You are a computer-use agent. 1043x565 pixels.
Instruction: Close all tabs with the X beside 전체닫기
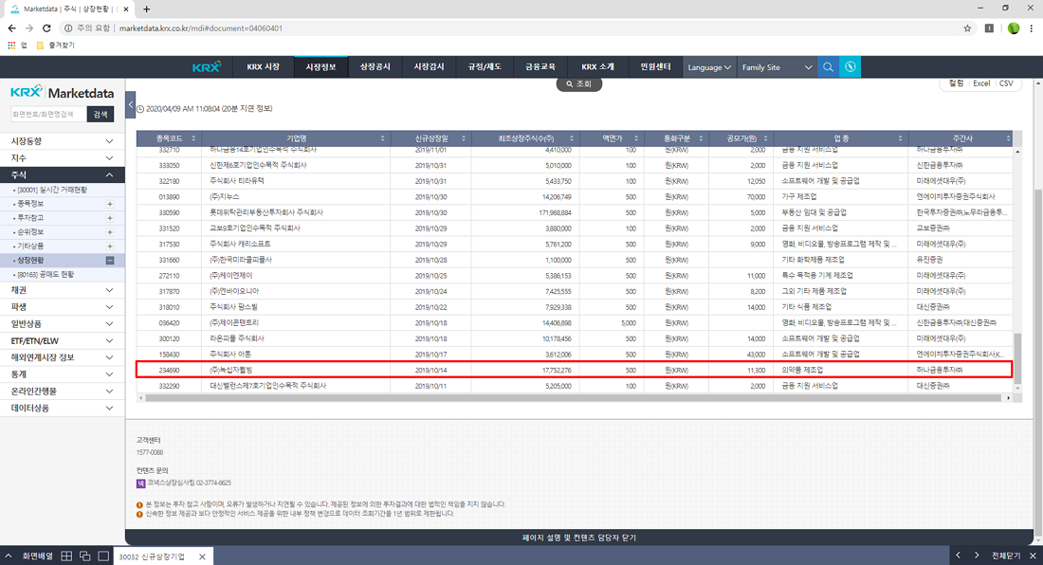click(x=1033, y=556)
